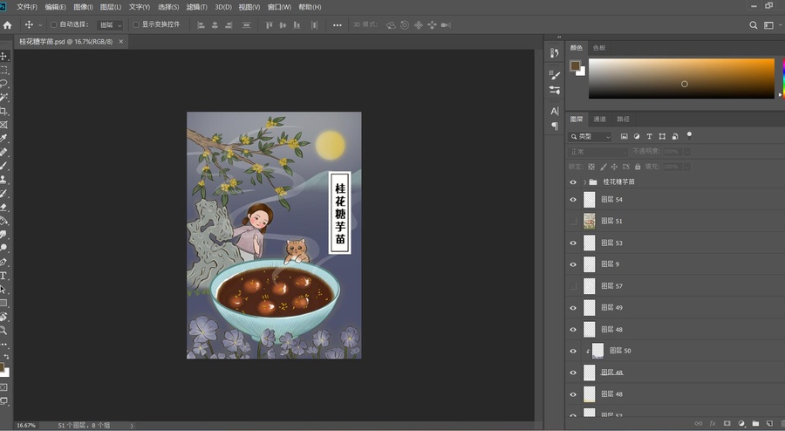Select the Path Selection arrow tool
This screenshot has width=785, height=431.
4,290
